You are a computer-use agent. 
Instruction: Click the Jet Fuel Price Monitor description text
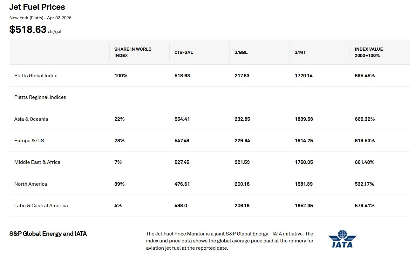(229, 241)
